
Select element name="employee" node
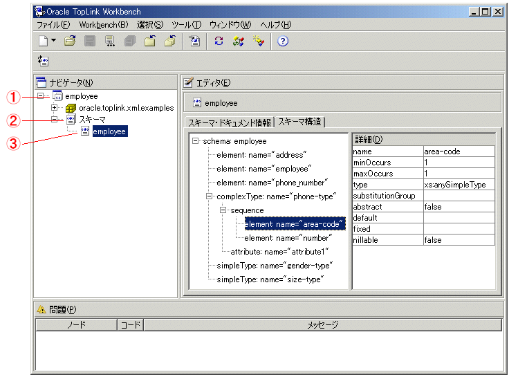(264, 169)
